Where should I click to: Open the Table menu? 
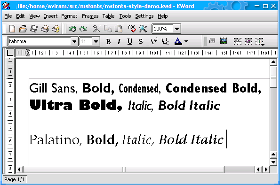[x=108, y=16]
